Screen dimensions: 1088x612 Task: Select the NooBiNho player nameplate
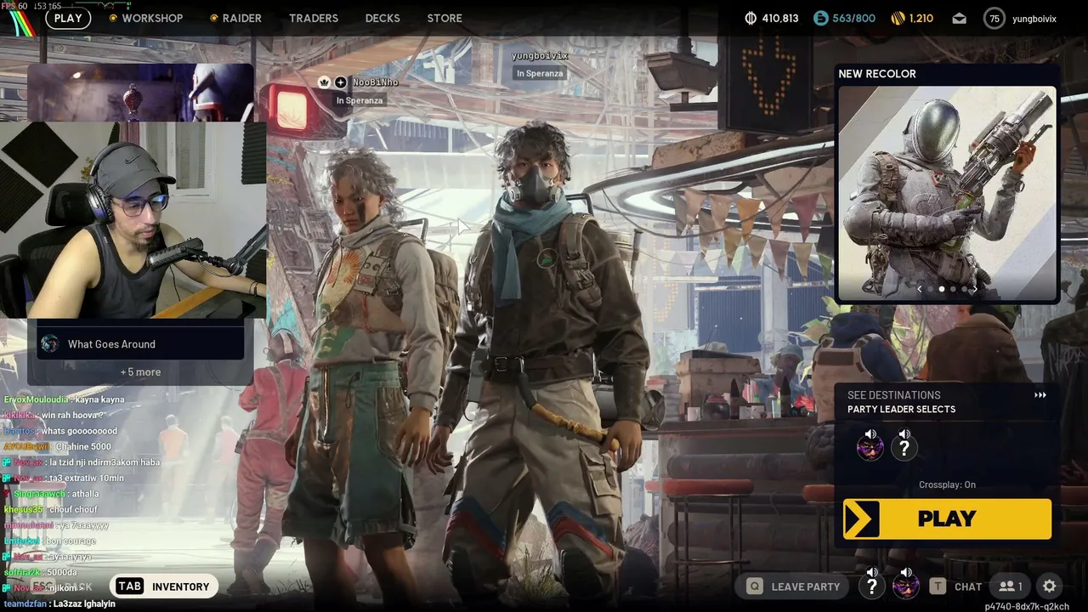coord(375,82)
